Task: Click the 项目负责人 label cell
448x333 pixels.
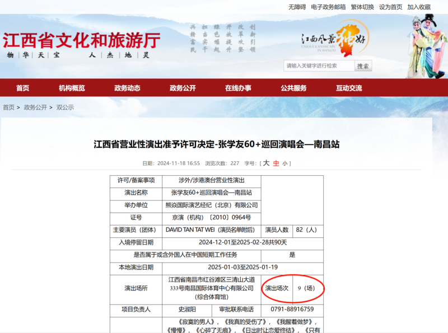Action: pos(136,309)
